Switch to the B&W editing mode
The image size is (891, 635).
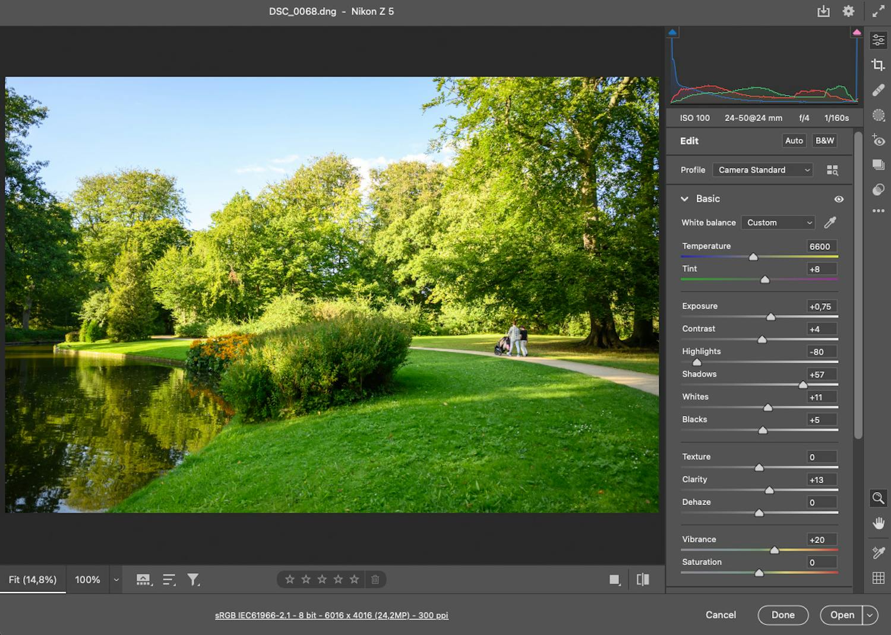tap(824, 141)
